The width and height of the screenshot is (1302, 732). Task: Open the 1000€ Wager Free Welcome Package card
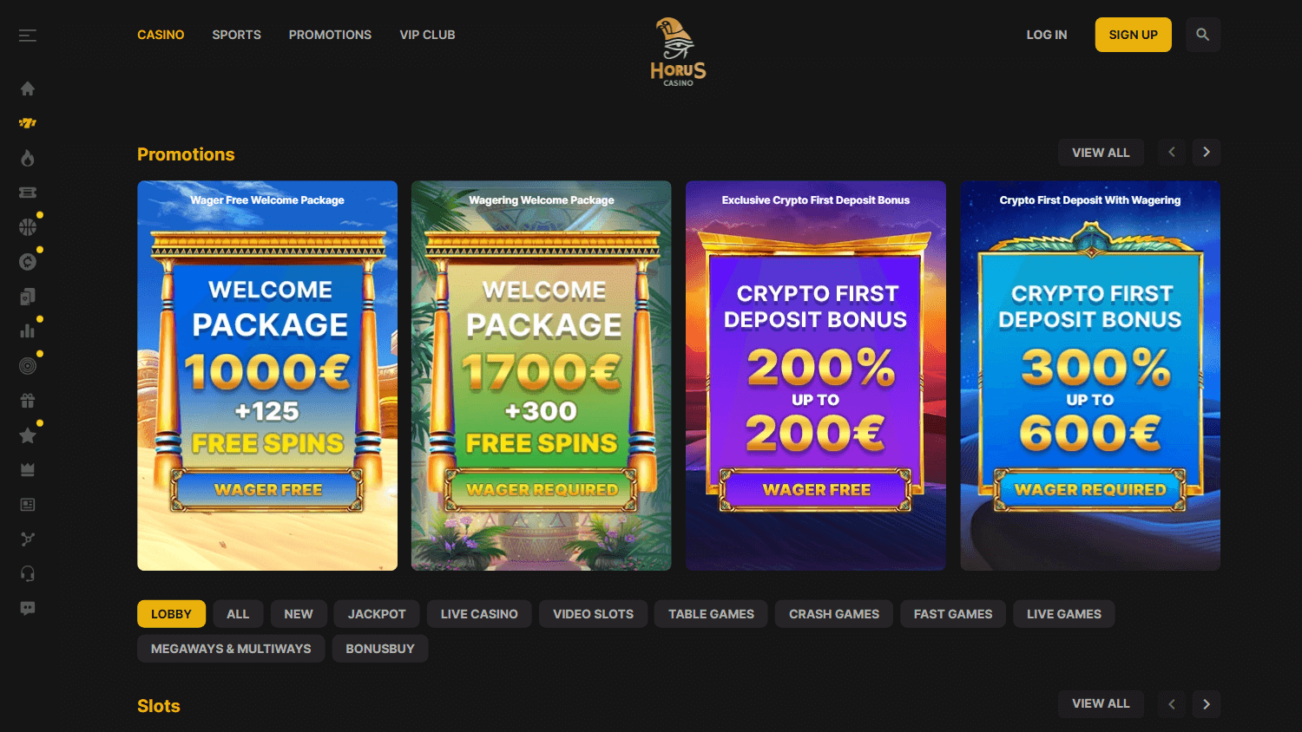click(267, 376)
